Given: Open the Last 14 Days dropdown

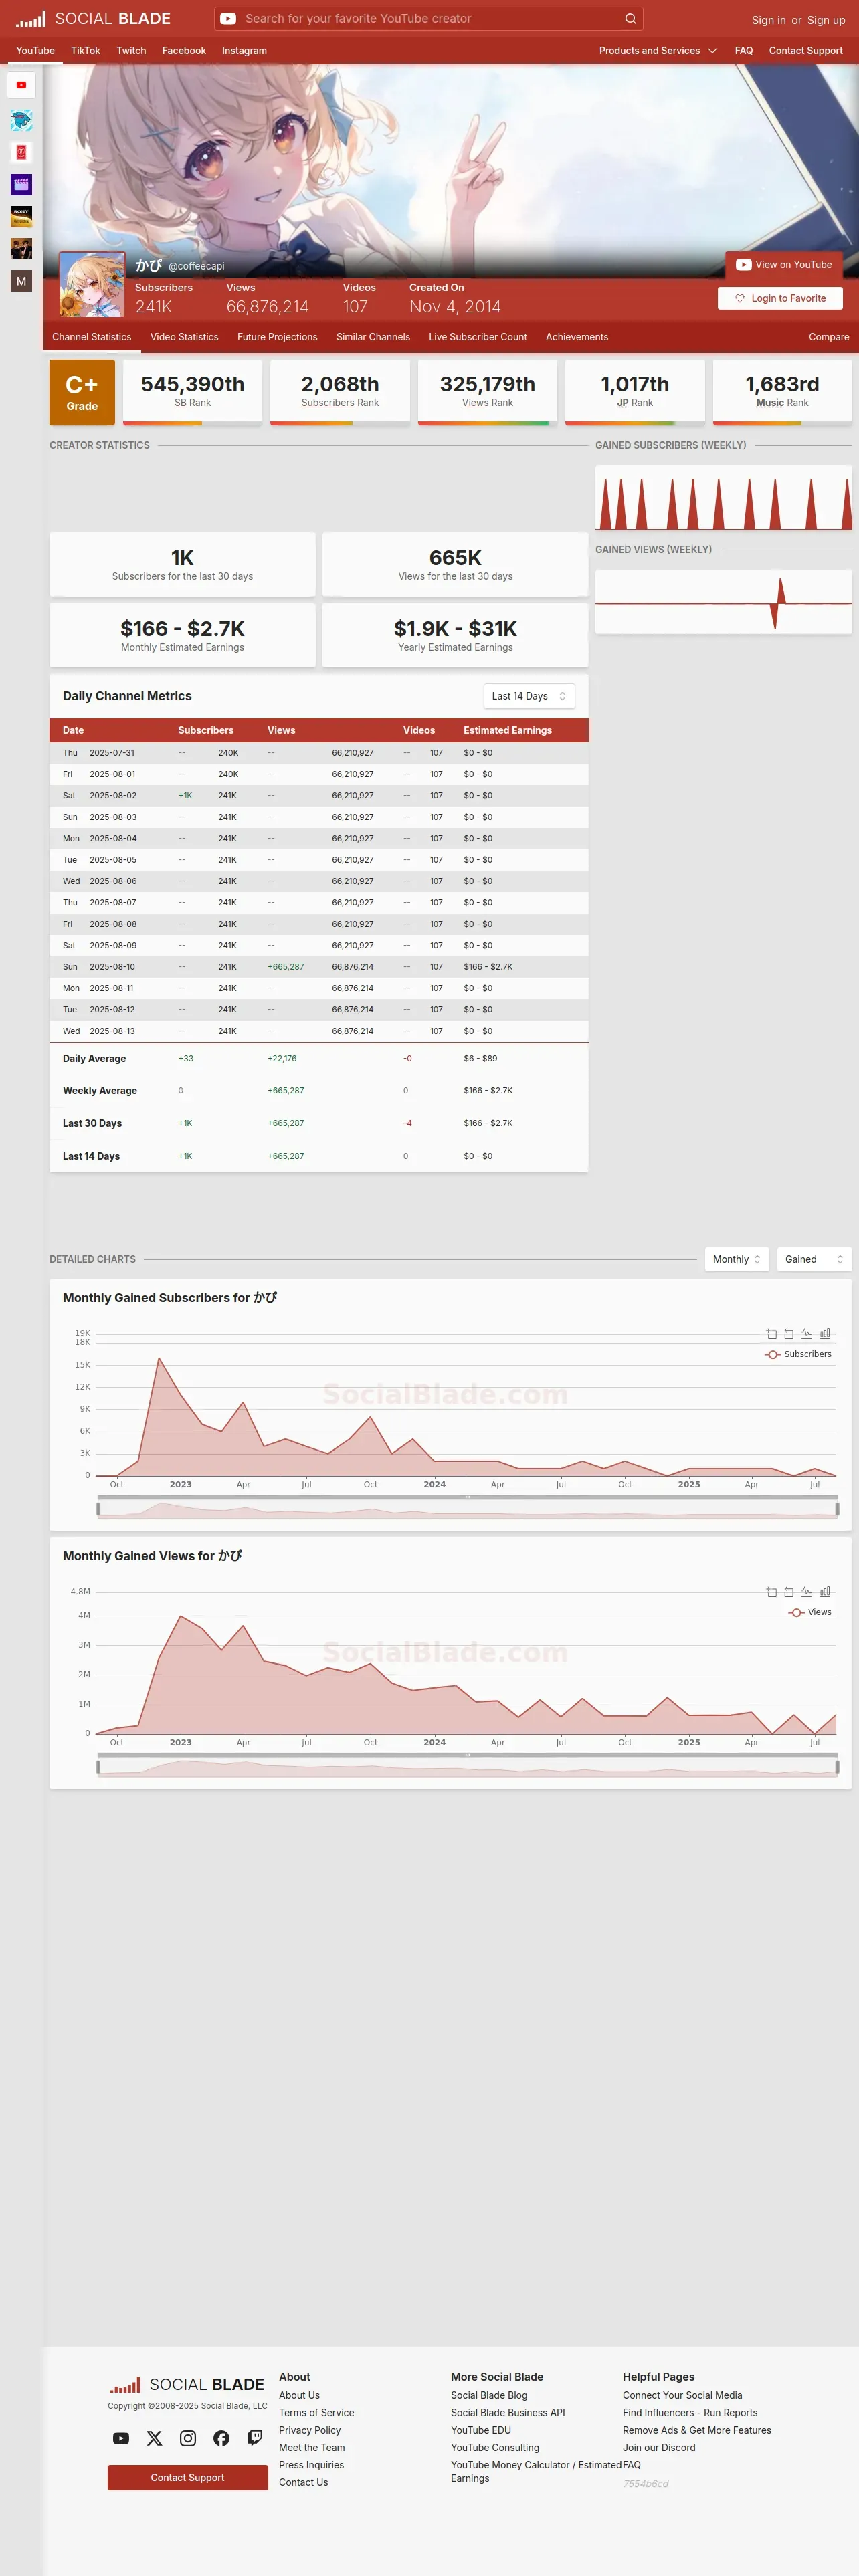Looking at the screenshot, I should click(529, 696).
